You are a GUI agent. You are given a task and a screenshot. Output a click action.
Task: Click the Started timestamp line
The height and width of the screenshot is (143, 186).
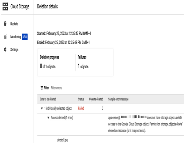(x=64, y=33)
